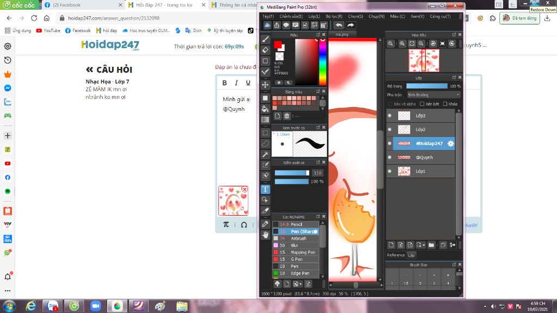
Task: Click the Undo arrow in toolbar
Action: coord(339,25)
